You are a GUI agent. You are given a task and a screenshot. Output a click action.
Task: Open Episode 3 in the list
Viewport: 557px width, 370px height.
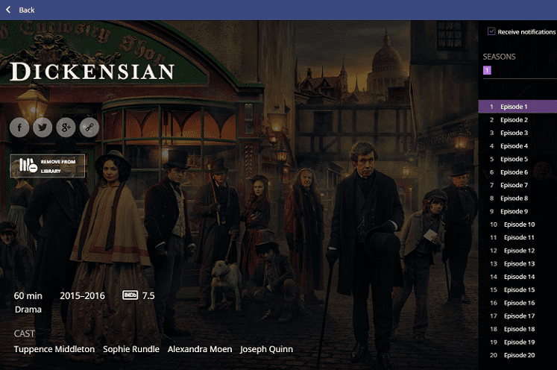click(517, 133)
